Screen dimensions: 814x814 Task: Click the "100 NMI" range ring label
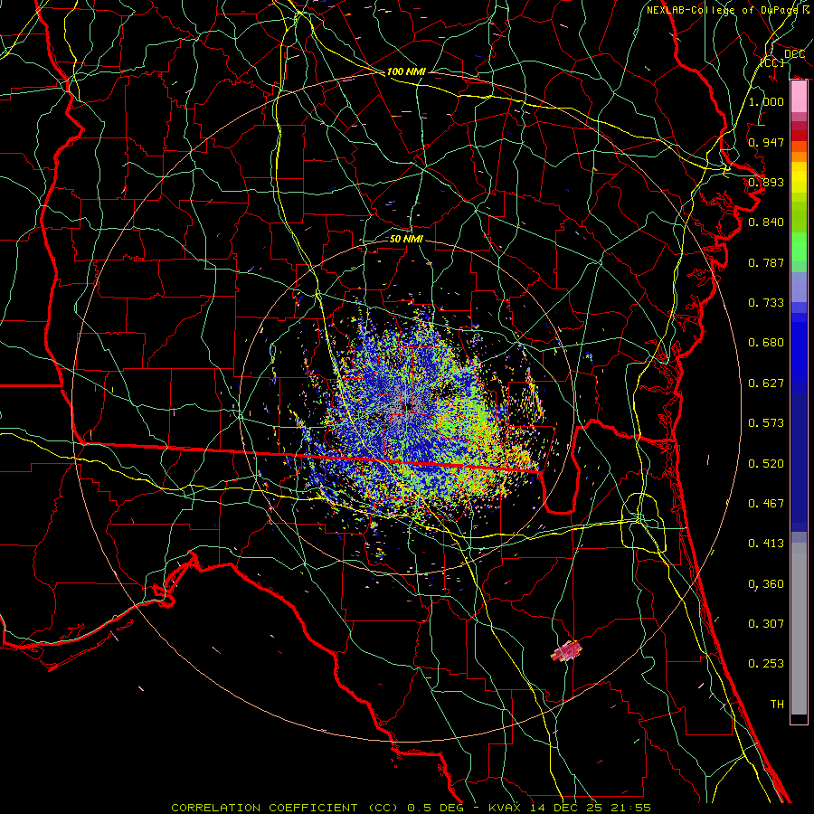(406, 71)
